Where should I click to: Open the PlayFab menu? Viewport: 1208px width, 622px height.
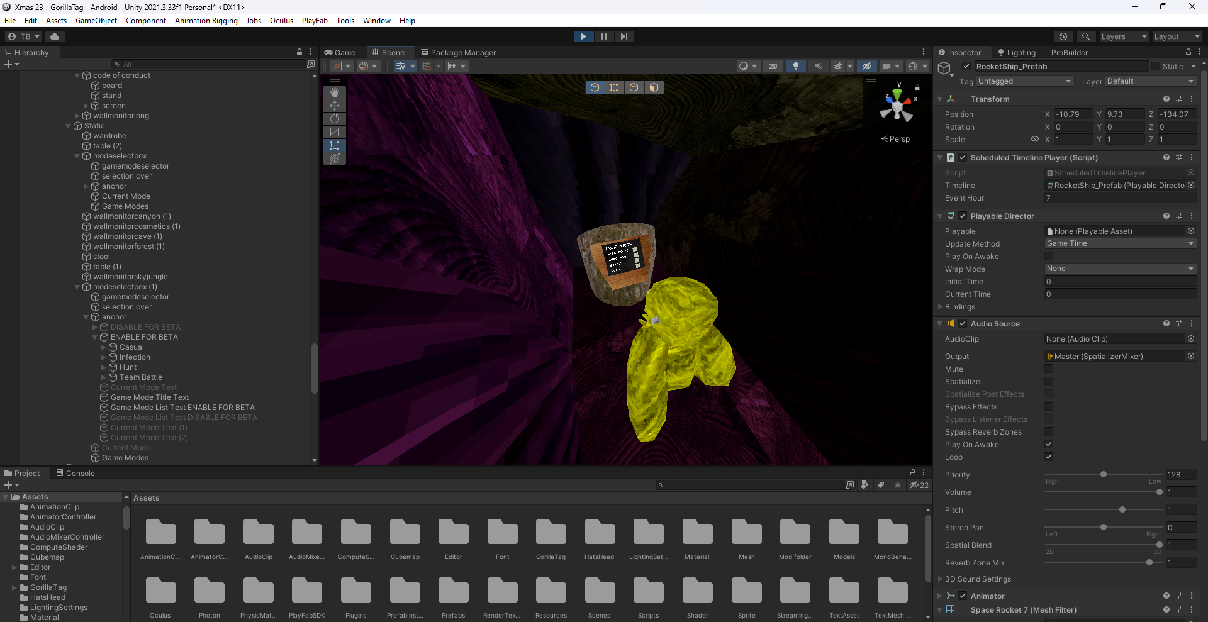[315, 21]
